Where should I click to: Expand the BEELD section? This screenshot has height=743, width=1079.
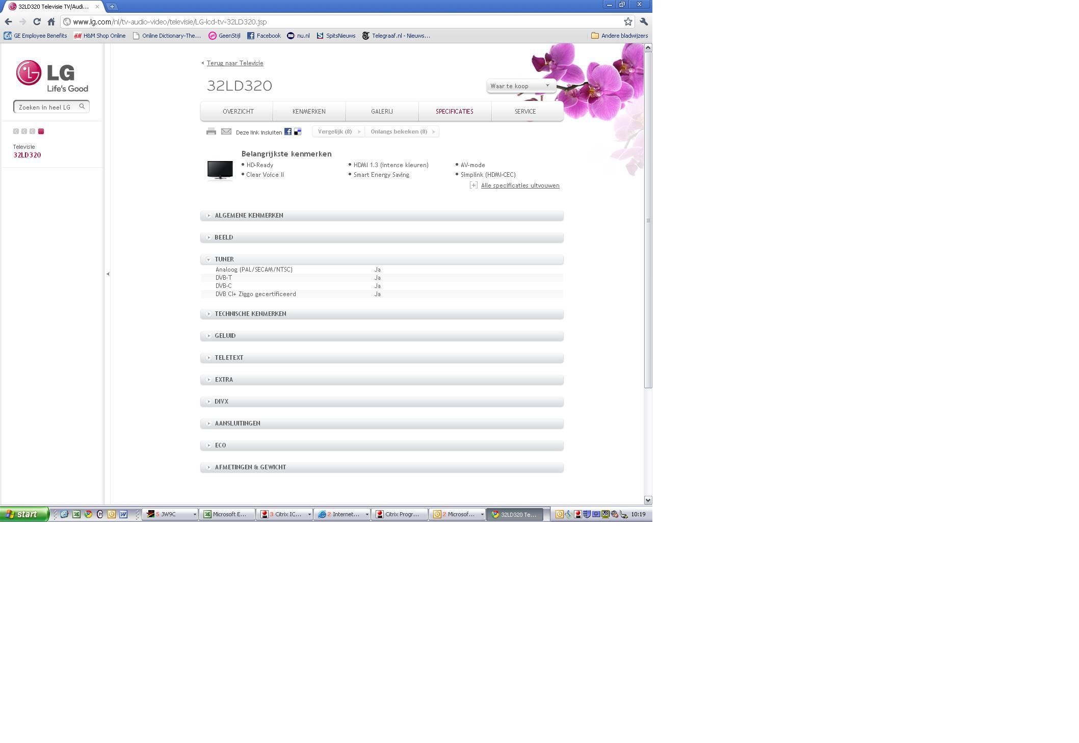pos(382,237)
